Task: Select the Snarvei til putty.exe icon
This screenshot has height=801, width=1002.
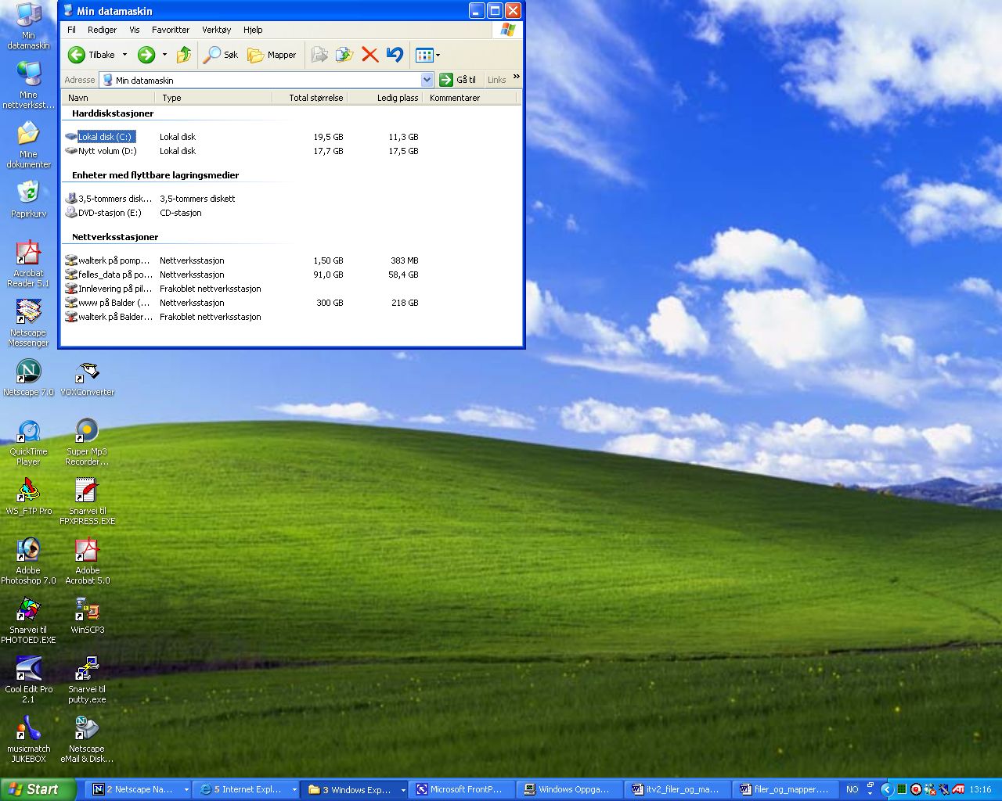Action: [x=87, y=680]
